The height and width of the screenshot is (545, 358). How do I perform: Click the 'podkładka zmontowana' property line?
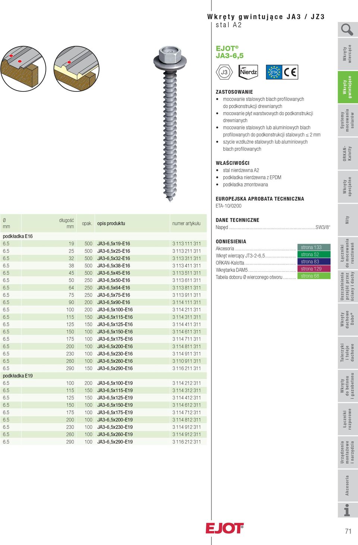click(x=245, y=185)
